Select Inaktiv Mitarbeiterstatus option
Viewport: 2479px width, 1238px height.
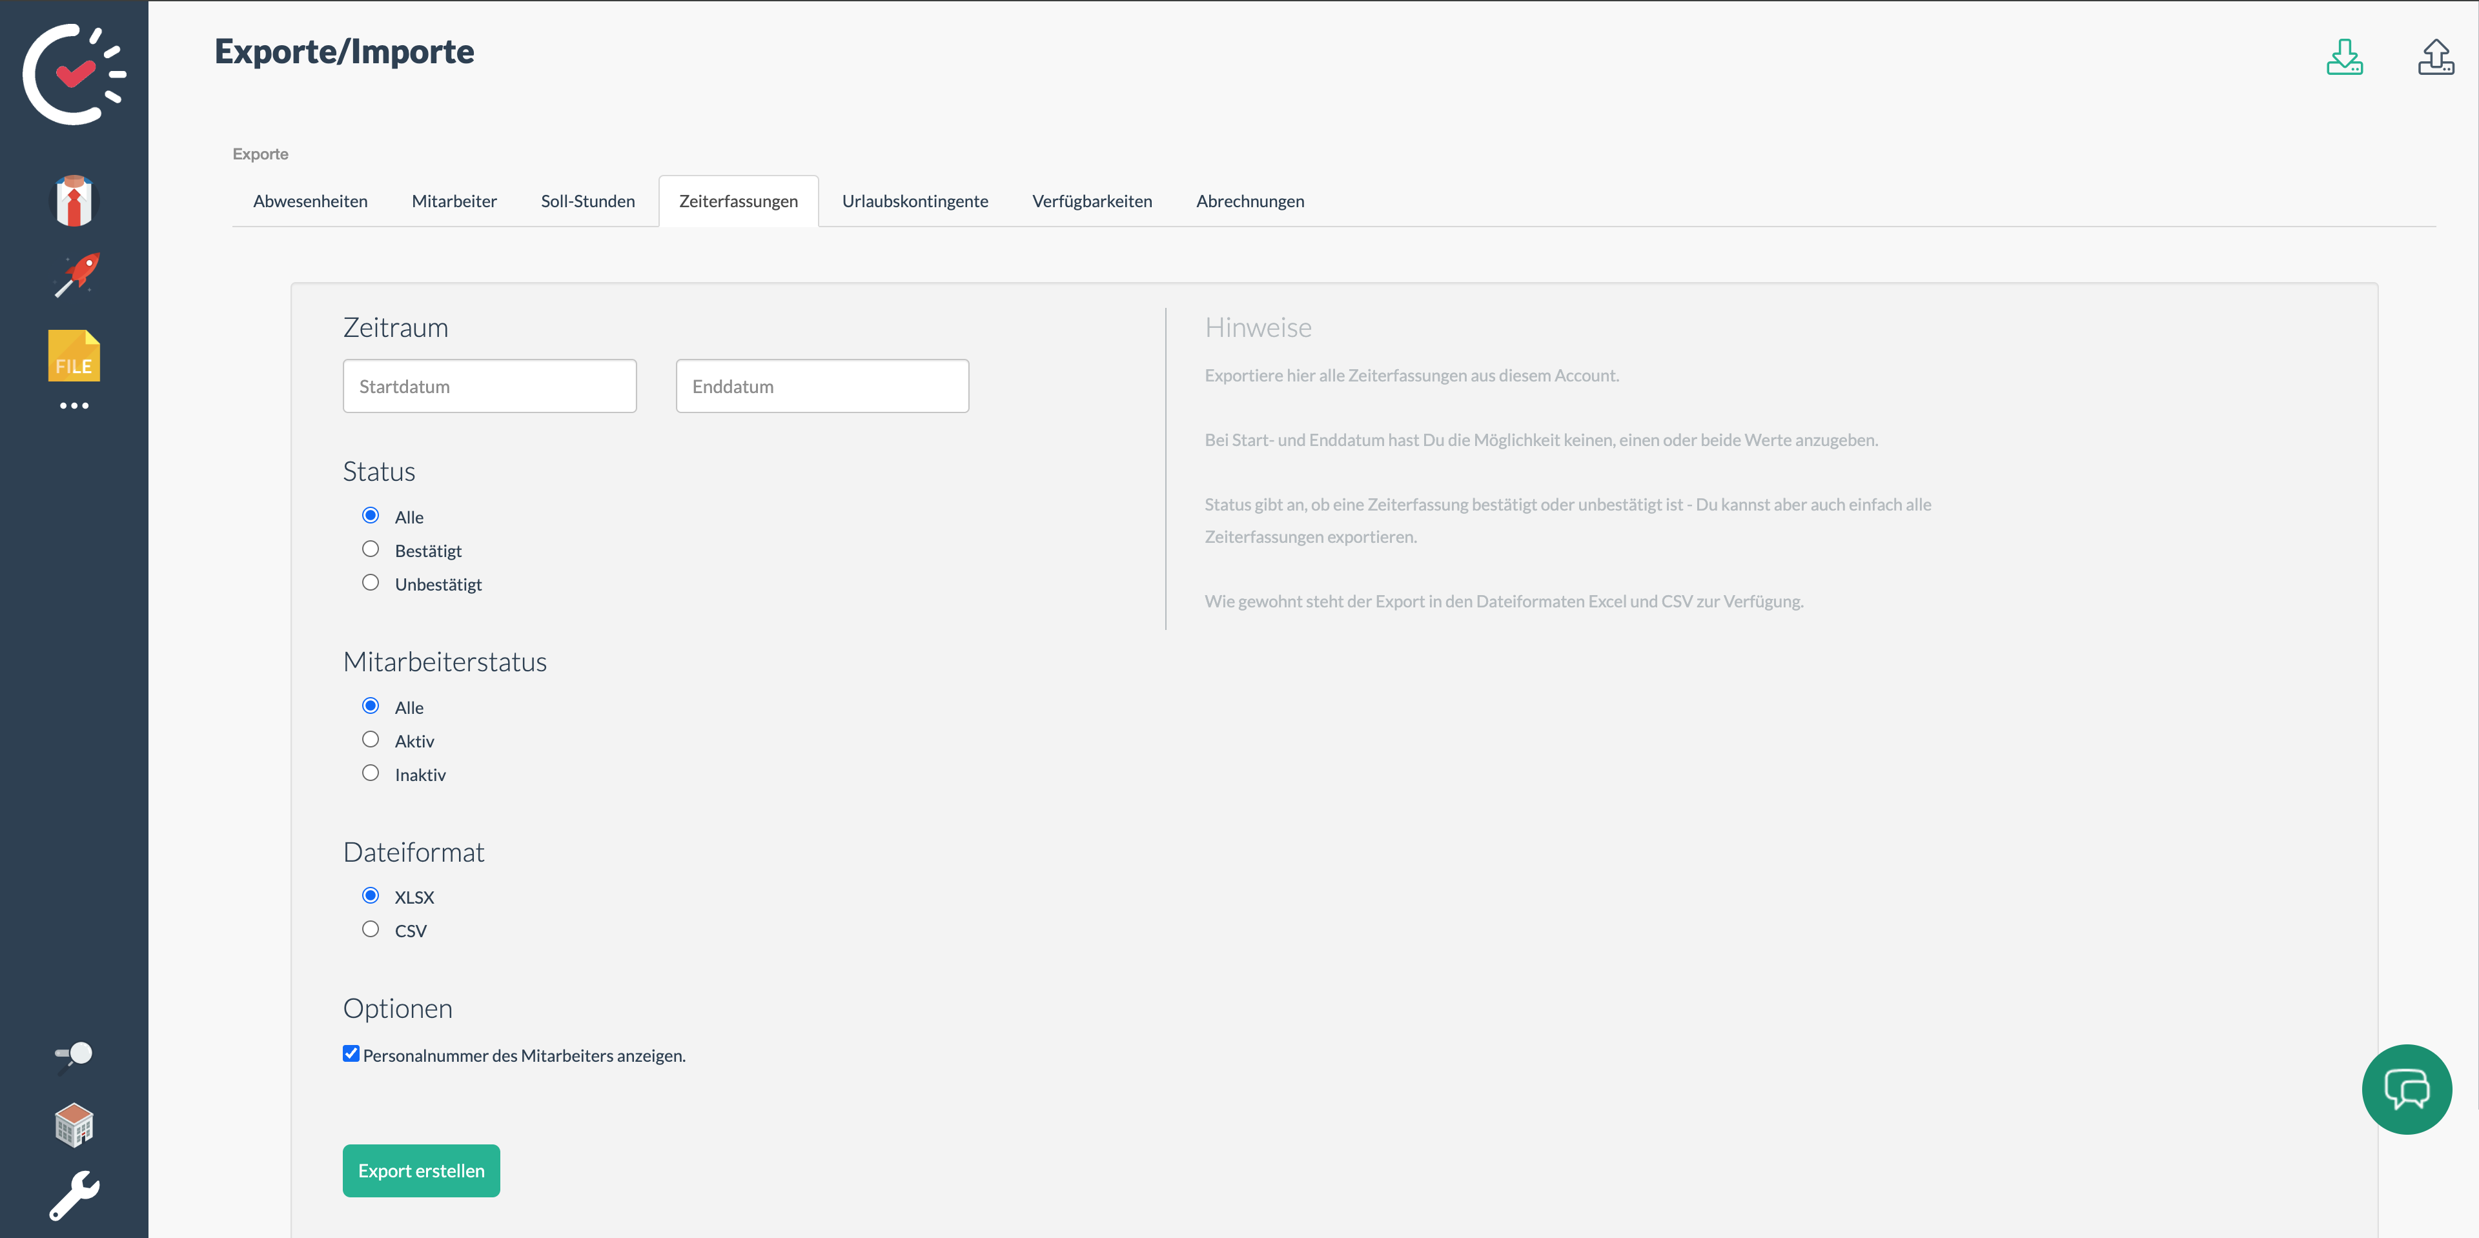pyautogui.click(x=371, y=773)
